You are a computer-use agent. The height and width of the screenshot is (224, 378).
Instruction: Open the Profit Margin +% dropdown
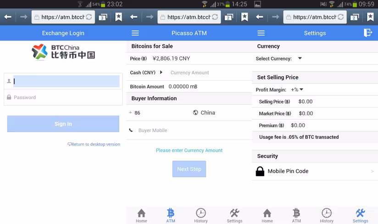point(297,90)
